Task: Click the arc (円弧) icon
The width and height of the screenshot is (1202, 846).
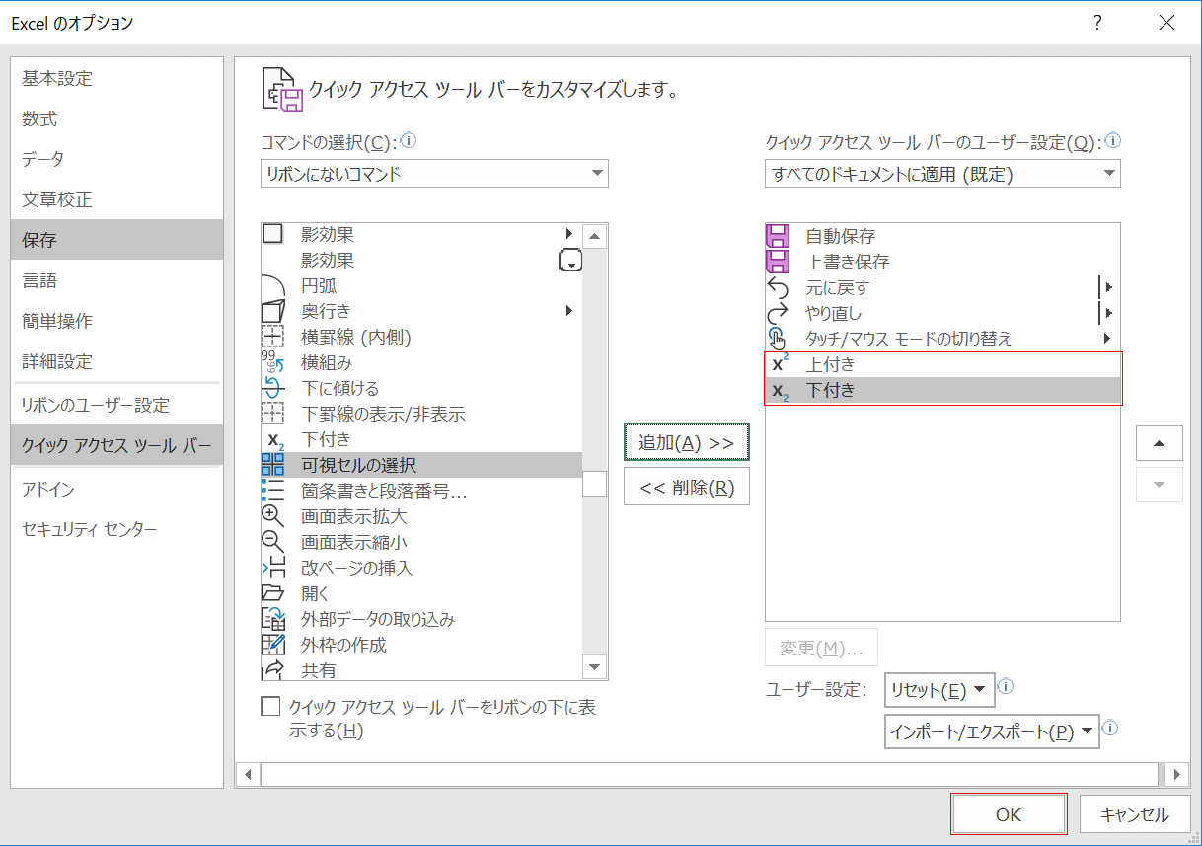Action: tap(273, 286)
